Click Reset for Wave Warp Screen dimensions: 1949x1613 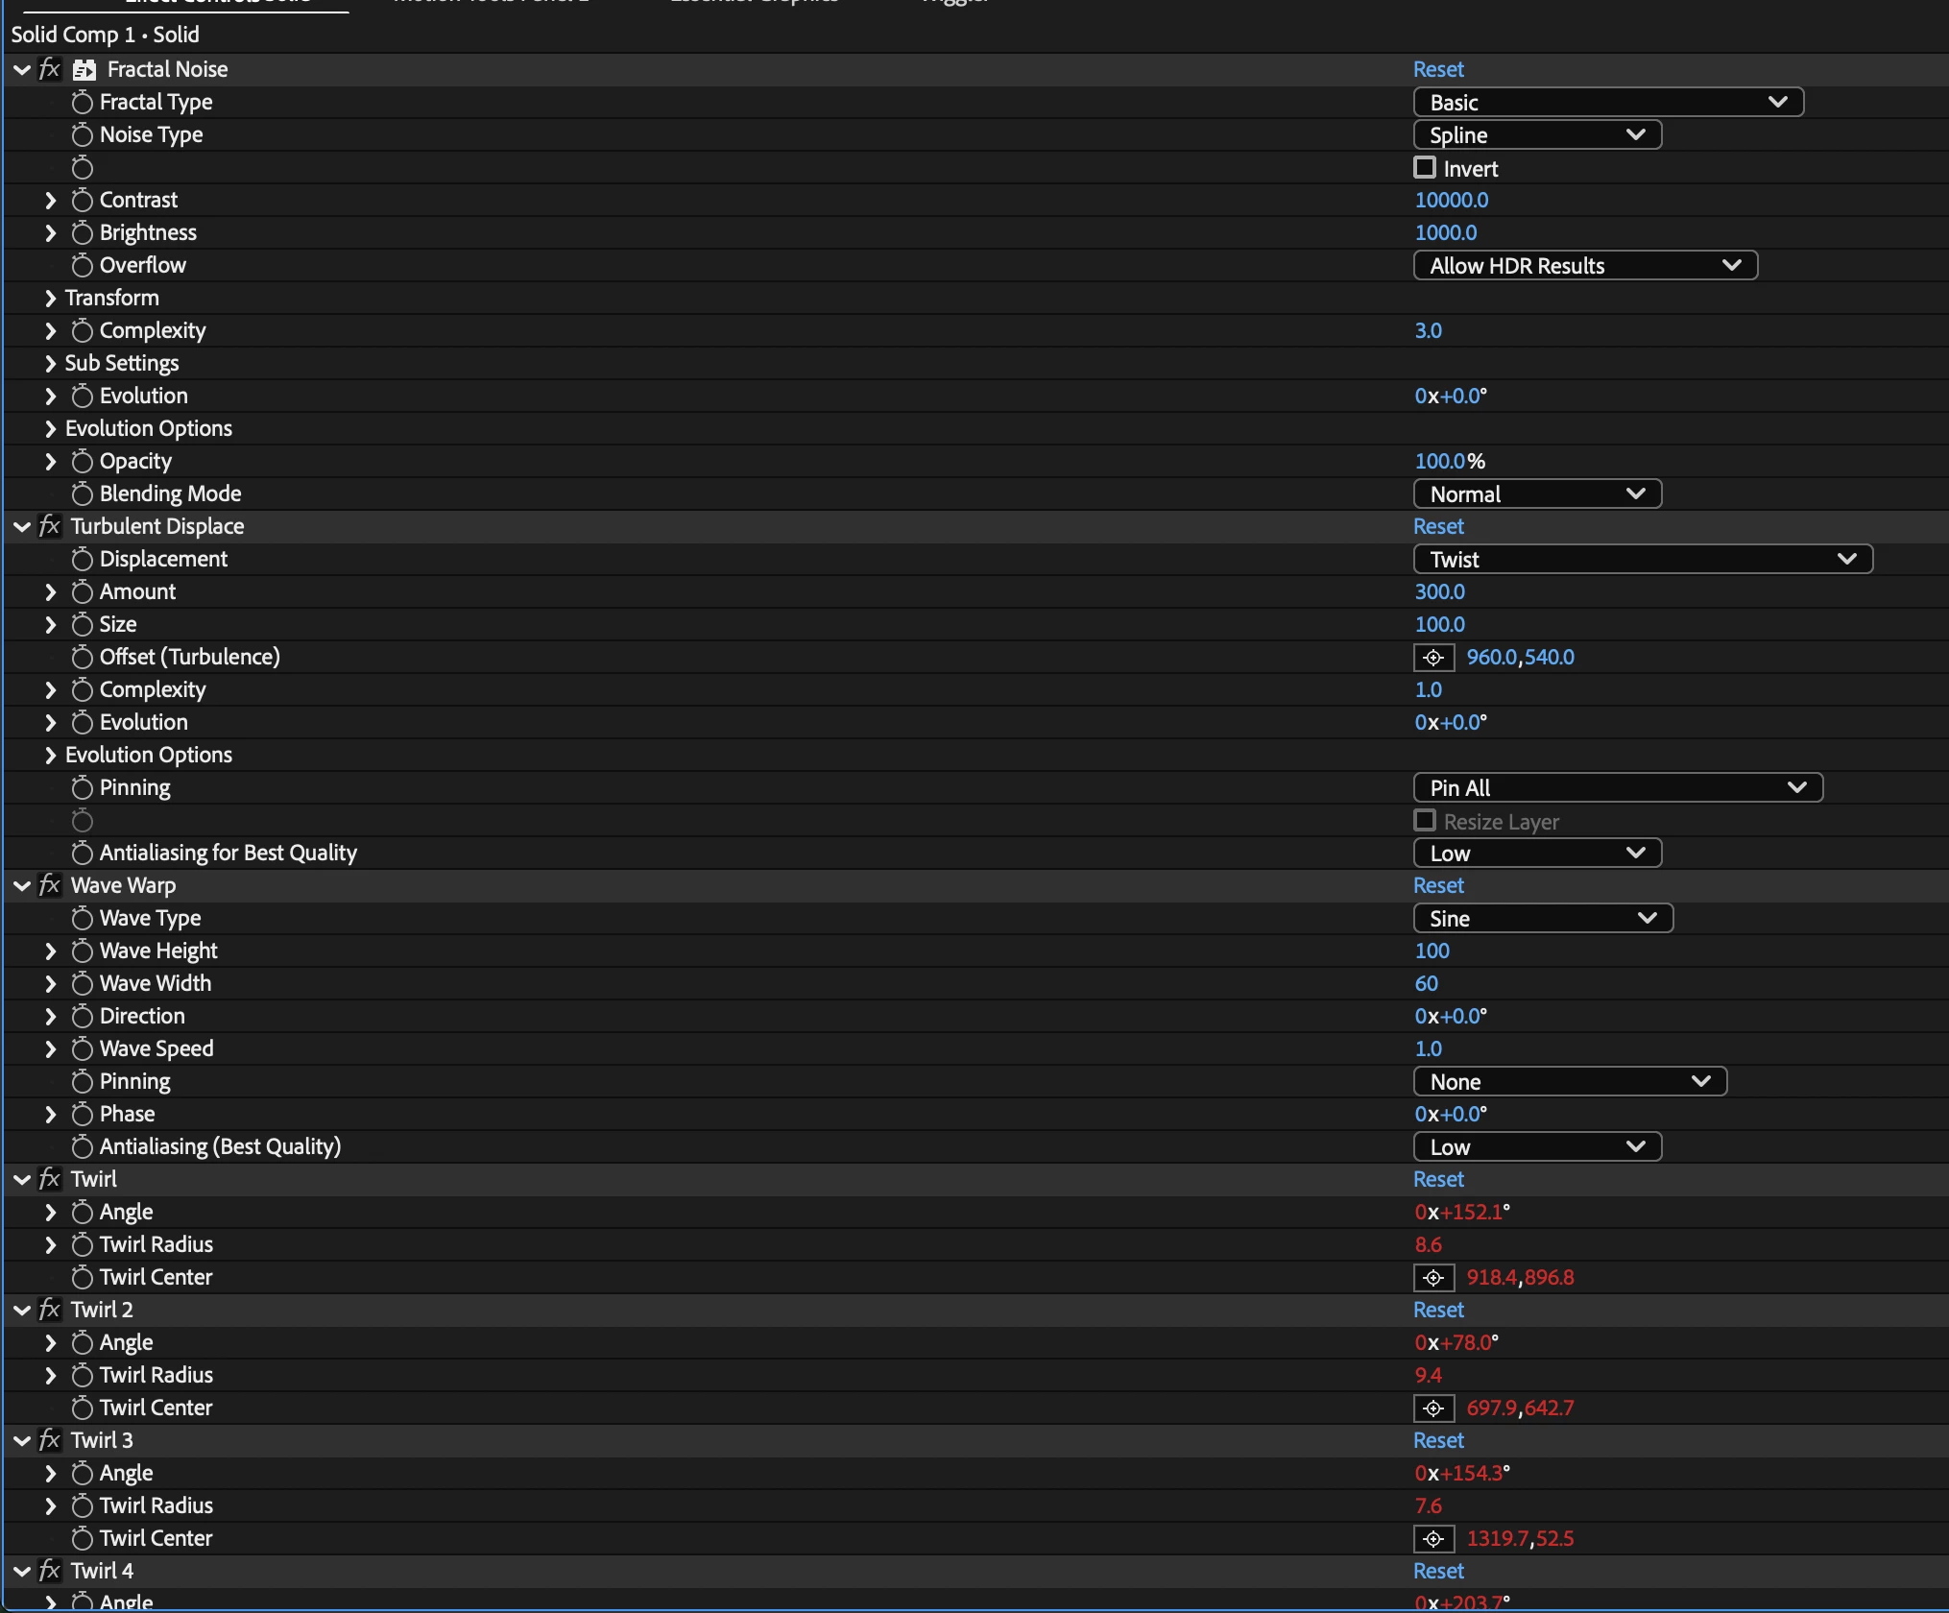1437,885
